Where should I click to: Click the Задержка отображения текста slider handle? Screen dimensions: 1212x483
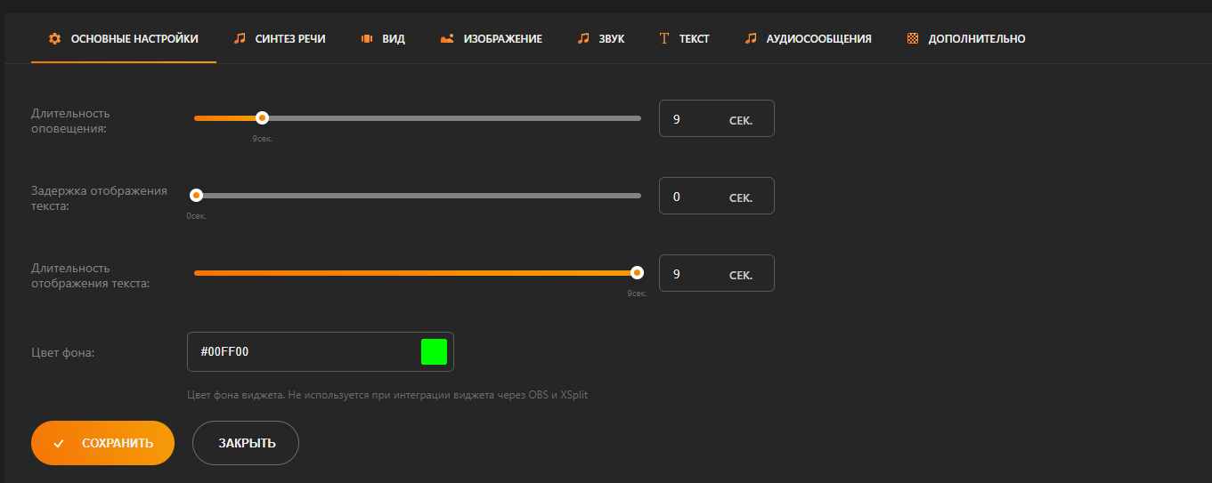(197, 196)
